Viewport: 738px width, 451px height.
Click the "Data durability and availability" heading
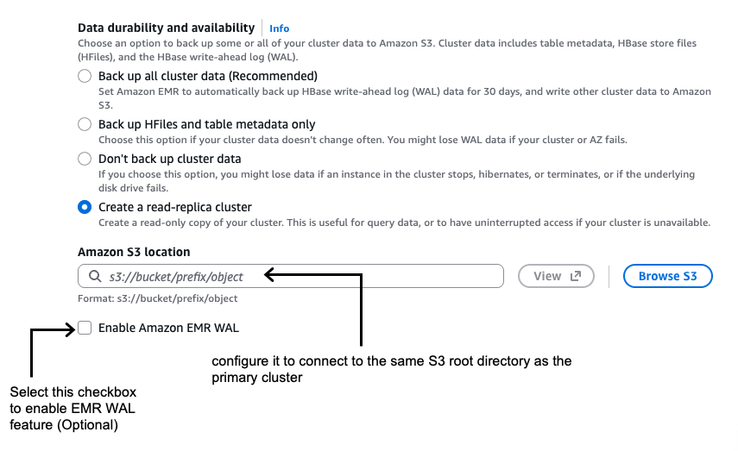pyautogui.click(x=167, y=28)
